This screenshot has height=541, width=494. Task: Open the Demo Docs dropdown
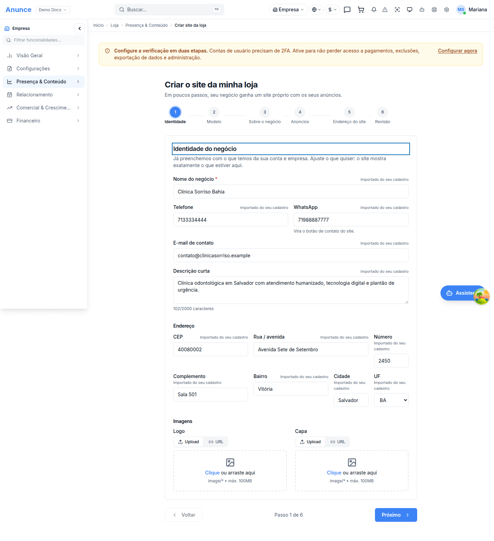coord(53,10)
